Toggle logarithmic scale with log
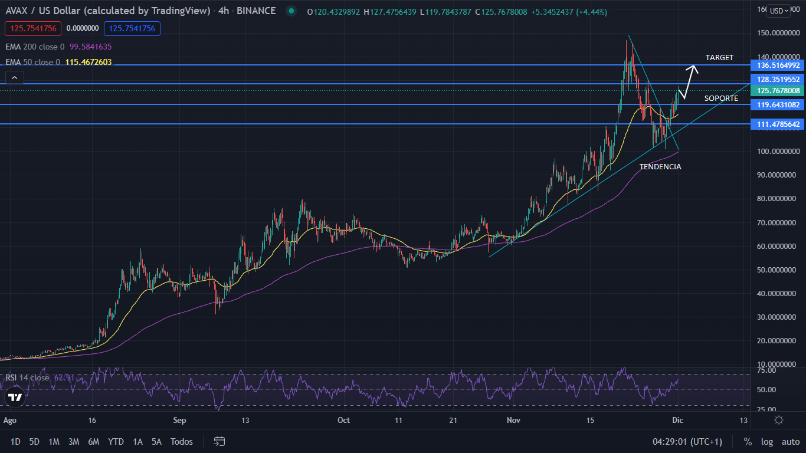 pyautogui.click(x=766, y=441)
